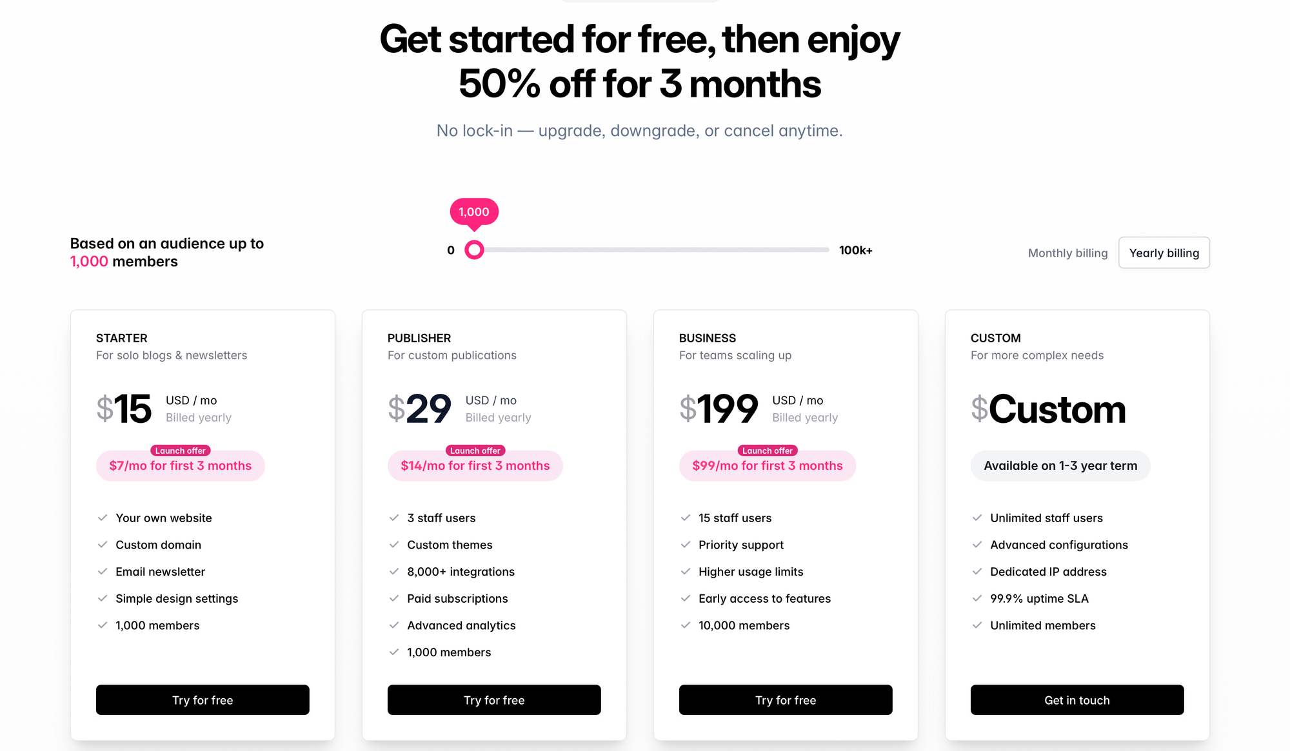1290x751 pixels.
Task: Click the pink audience slider handle
Action: (474, 249)
